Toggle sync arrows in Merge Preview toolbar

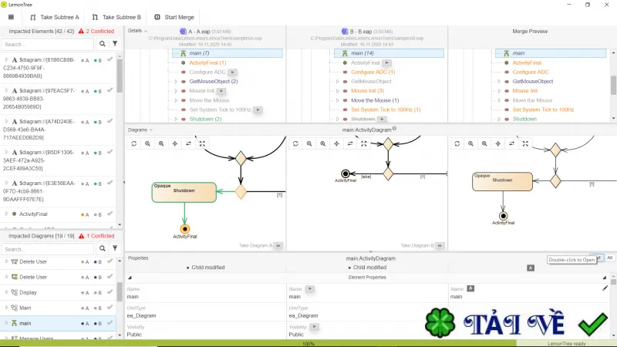511,143
